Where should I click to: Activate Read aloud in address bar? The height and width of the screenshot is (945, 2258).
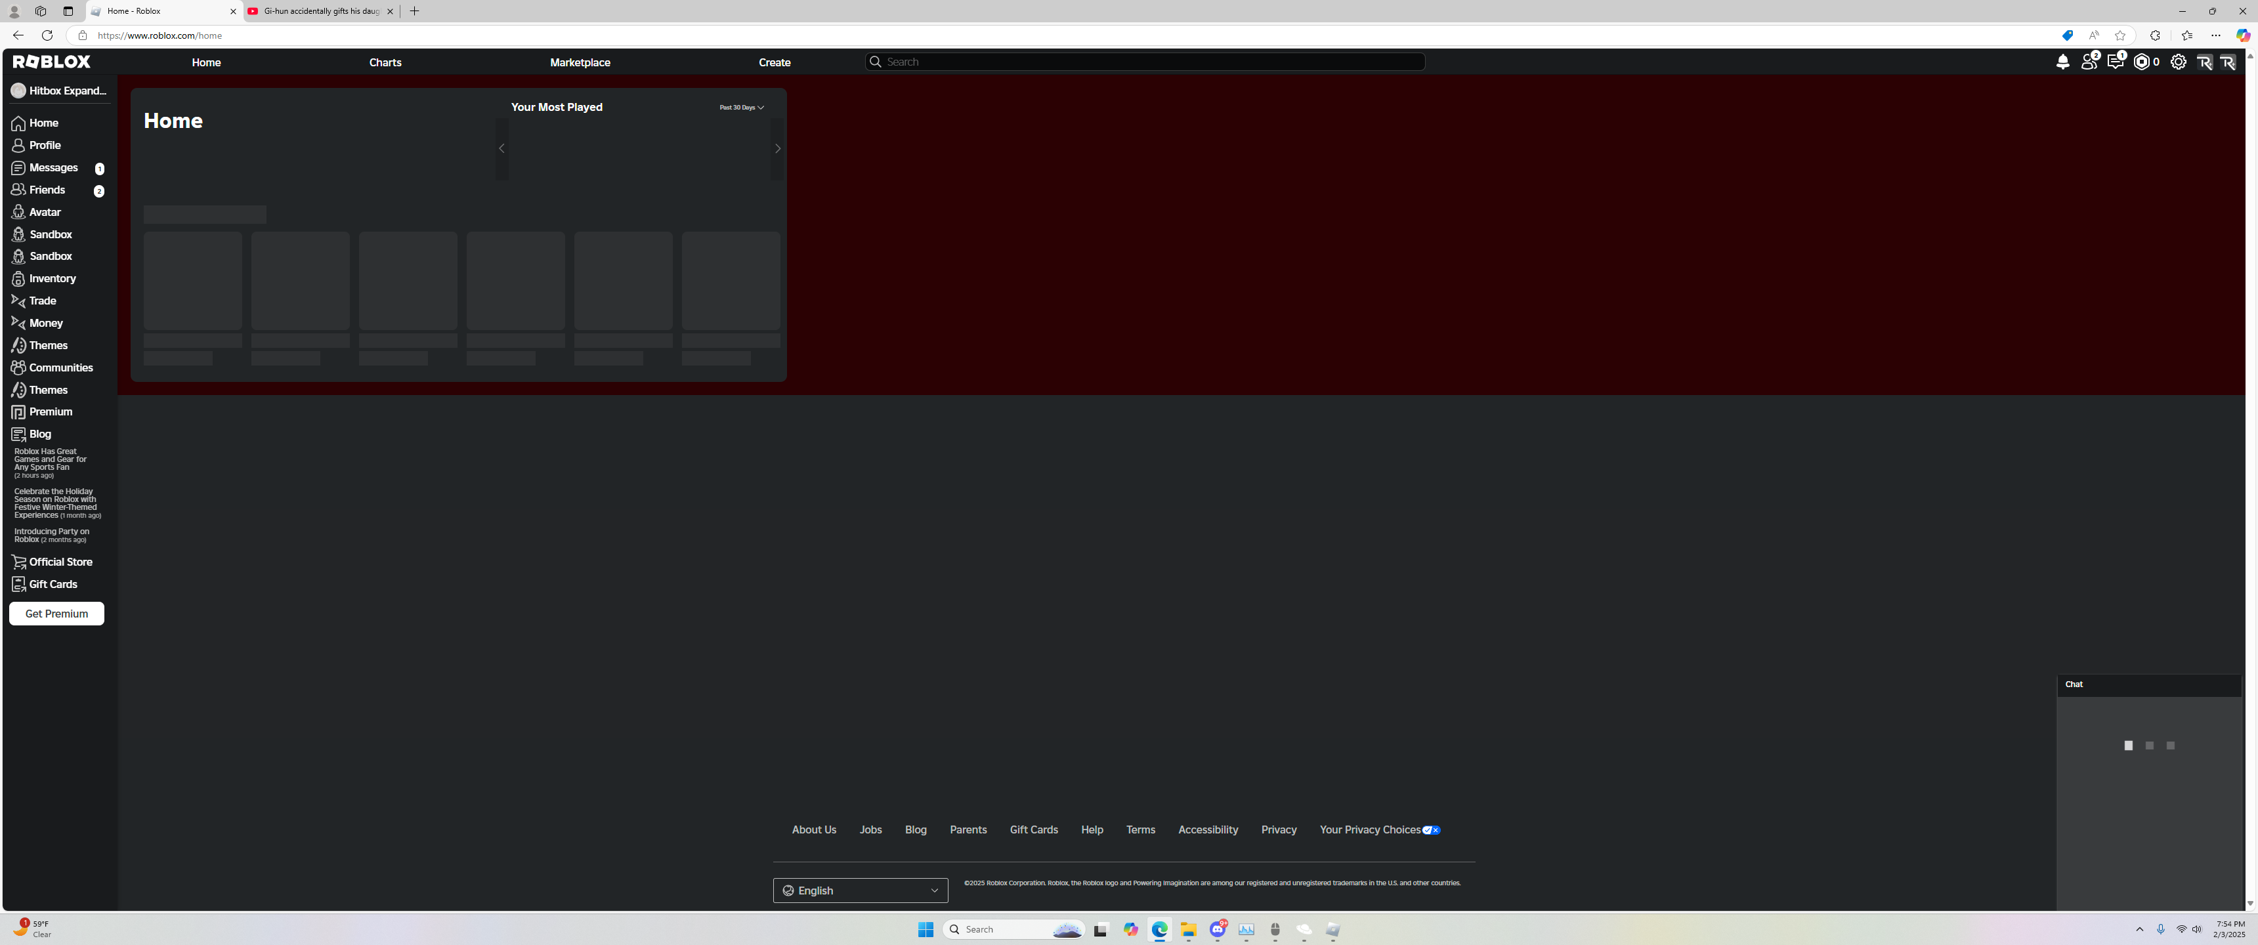(x=2093, y=36)
